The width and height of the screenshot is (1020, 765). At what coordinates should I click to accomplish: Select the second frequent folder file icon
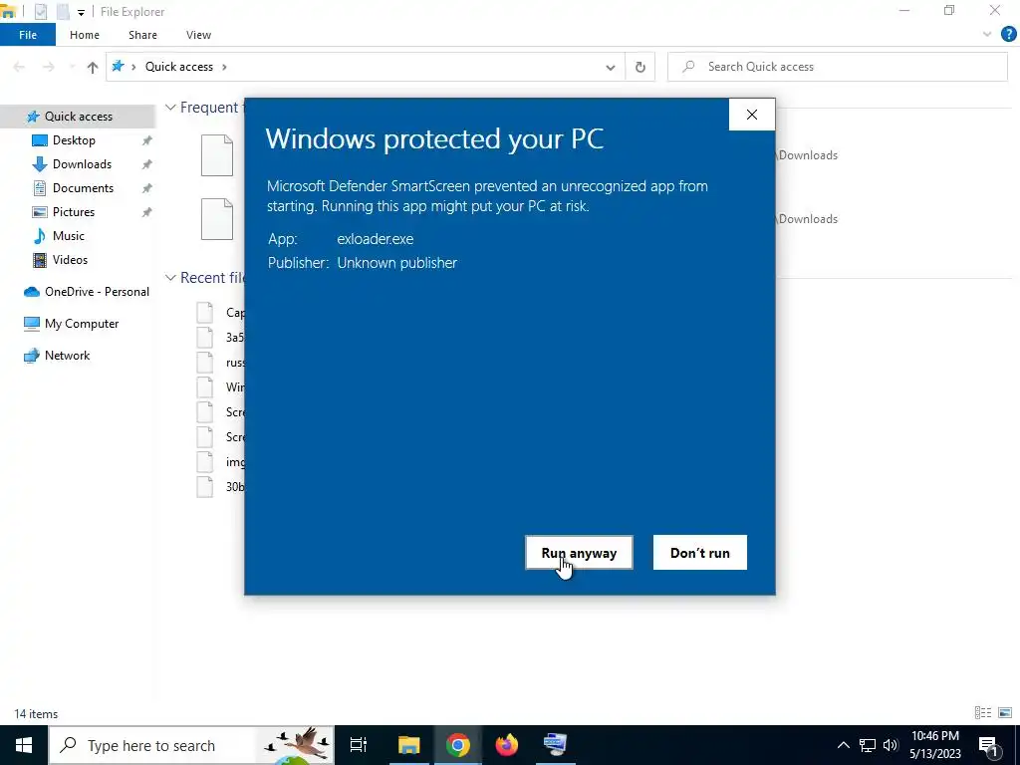tap(217, 219)
